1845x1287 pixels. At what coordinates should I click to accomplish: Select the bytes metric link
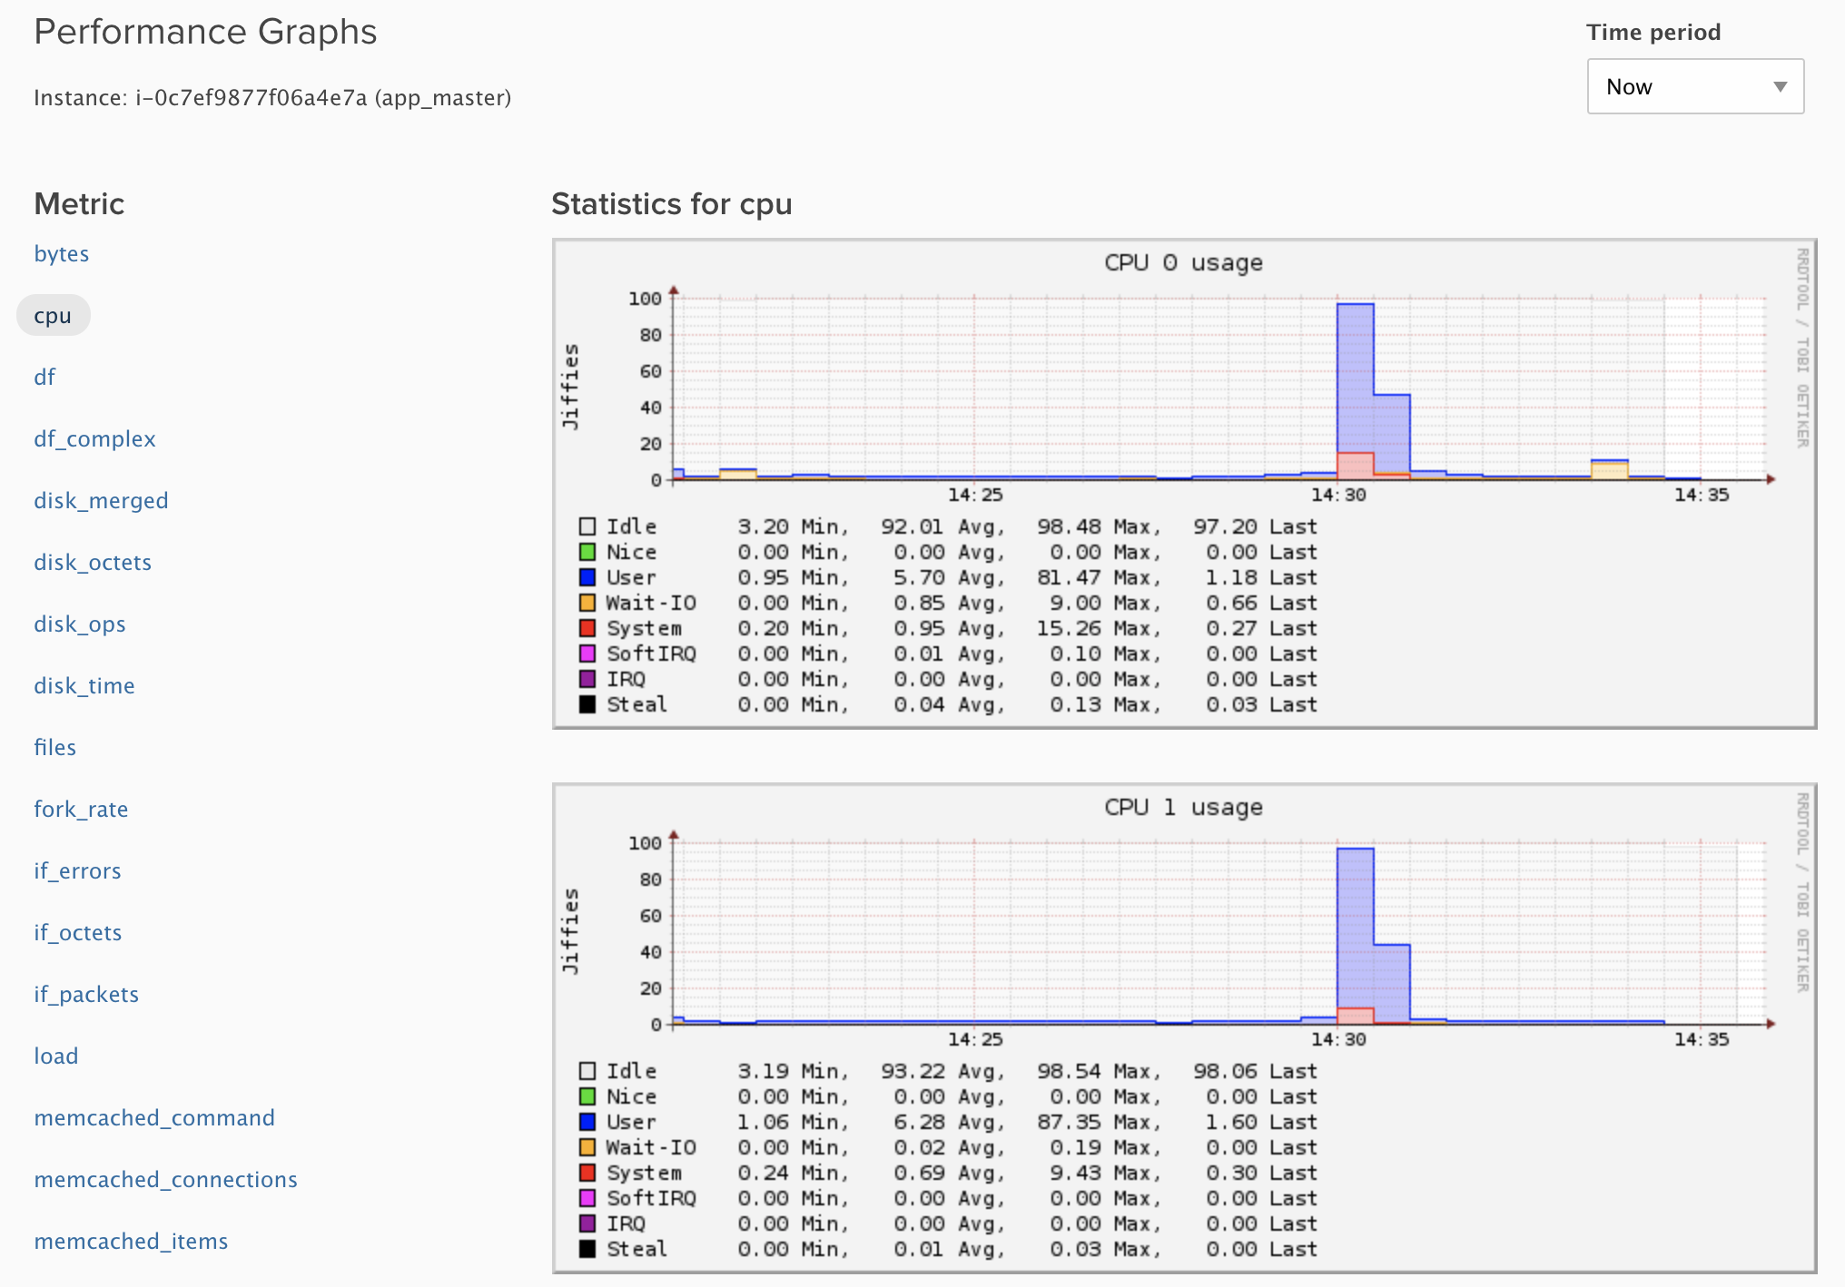point(62,254)
